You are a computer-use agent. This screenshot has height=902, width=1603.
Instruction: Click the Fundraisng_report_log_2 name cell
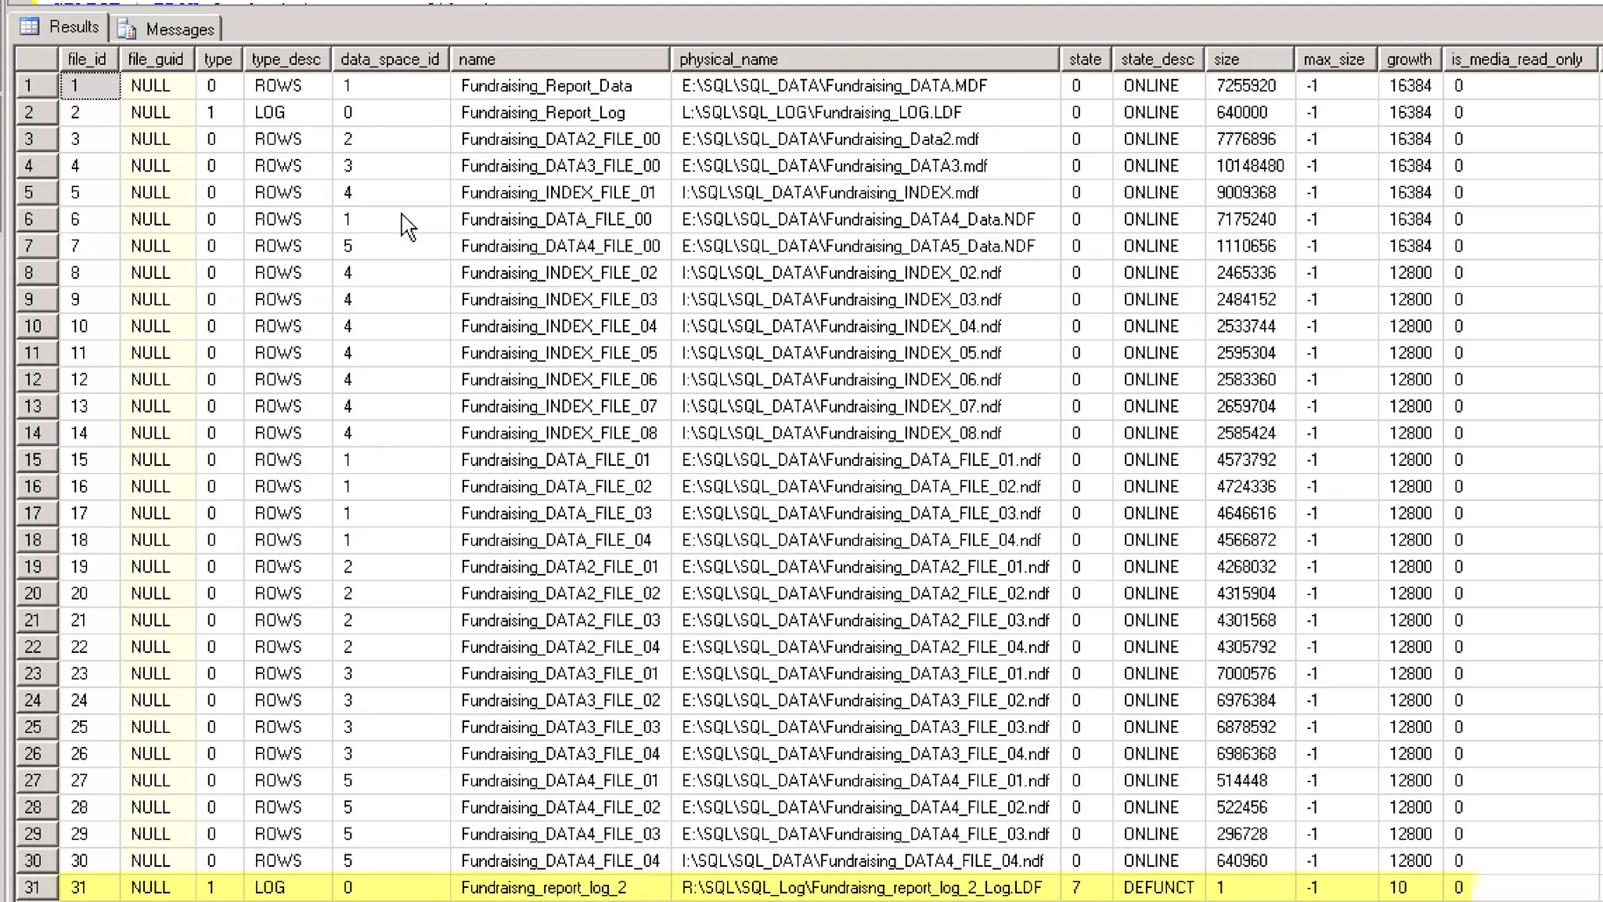click(x=543, y=887)
